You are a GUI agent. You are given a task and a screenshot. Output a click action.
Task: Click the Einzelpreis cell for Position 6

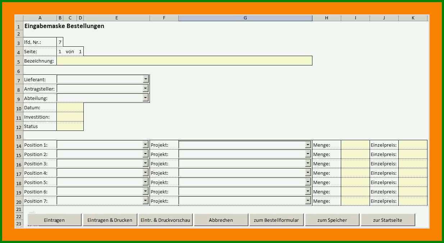coord(413,192)
